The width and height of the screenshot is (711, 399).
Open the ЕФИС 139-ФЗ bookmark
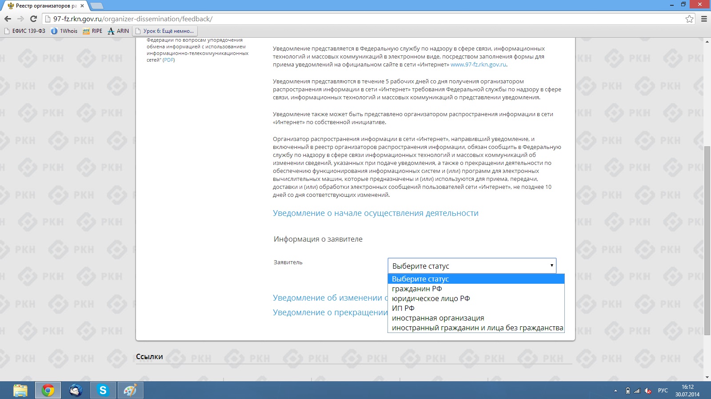pos(25,31)
